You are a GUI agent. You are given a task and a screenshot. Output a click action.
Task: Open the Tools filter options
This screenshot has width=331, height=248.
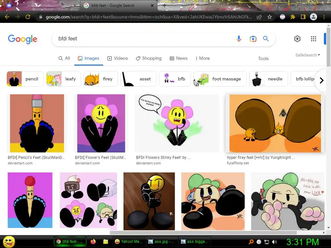point(263,59)
